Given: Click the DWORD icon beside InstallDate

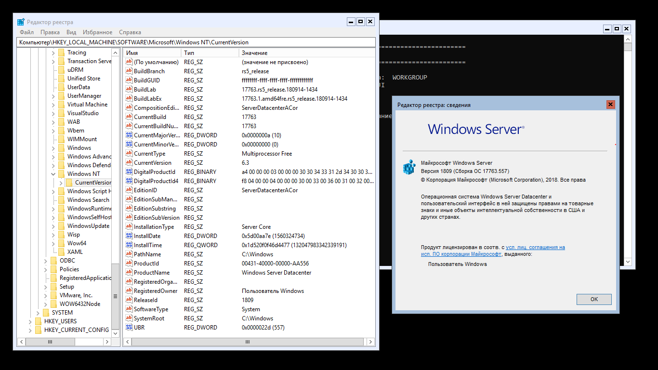Looking at the screenshot, I should [129, 236].
